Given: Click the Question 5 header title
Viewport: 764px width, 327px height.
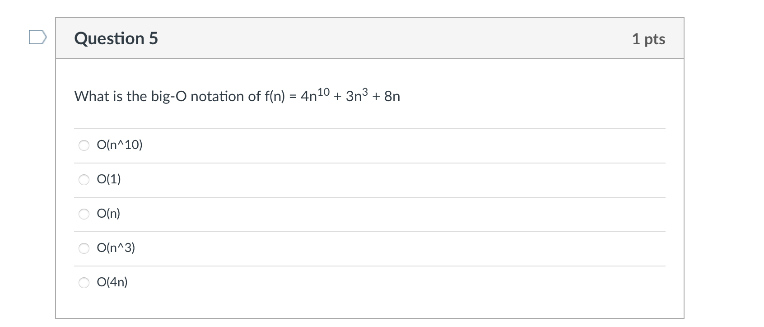Looking at the screenshot, I should 116,38.
